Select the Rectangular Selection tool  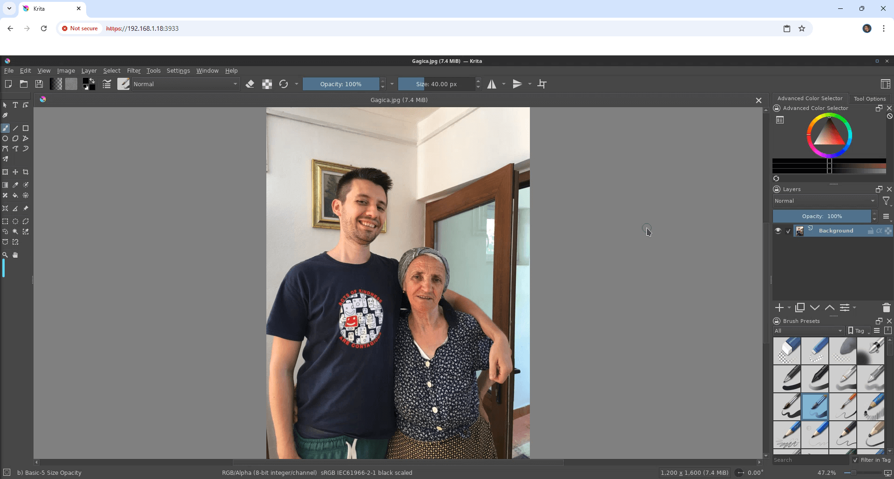pos(5,221)
